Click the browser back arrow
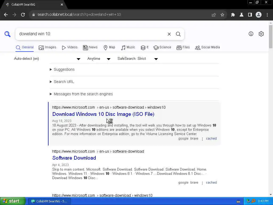The height and width of the screenshot is (205, 273). pos(6,15)
